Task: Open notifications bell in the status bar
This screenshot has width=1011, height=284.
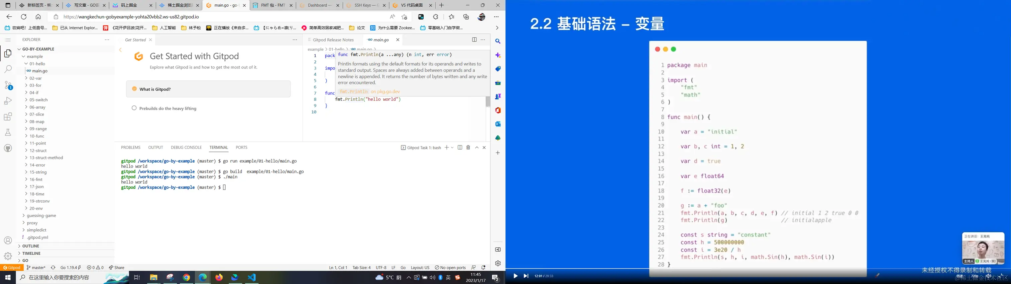Action: (483, 268)
